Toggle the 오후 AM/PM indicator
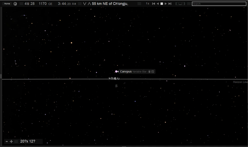The height and width of the screenshot is (147, 248). point(74,4)
